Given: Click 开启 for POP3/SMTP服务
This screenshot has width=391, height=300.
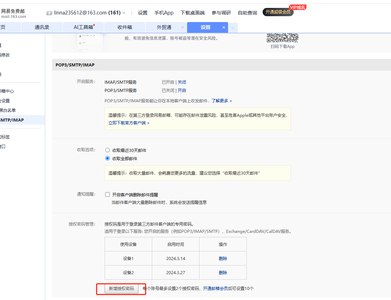Looking at the screenshot, I should 182,91.
